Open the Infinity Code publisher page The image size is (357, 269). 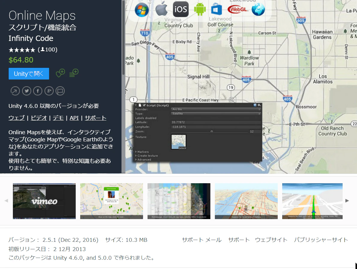31,39
